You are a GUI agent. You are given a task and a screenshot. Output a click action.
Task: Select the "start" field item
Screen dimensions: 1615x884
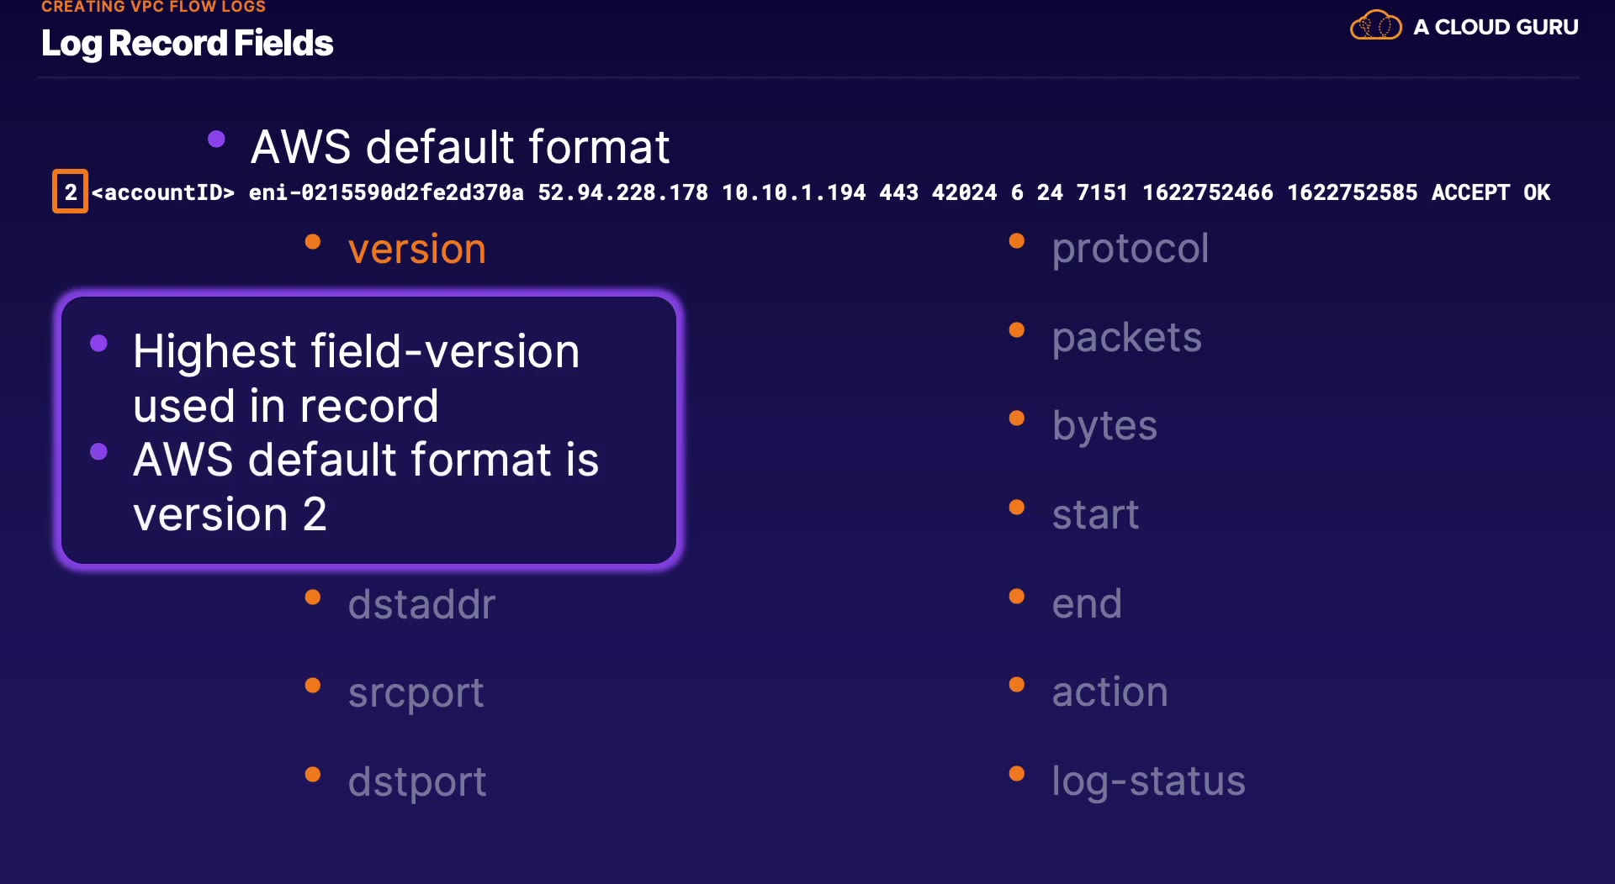click(1095, 515)
